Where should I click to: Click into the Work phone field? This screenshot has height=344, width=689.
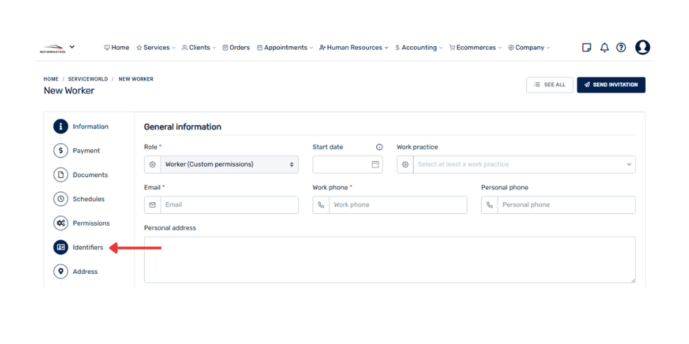(x=398, y=205)
